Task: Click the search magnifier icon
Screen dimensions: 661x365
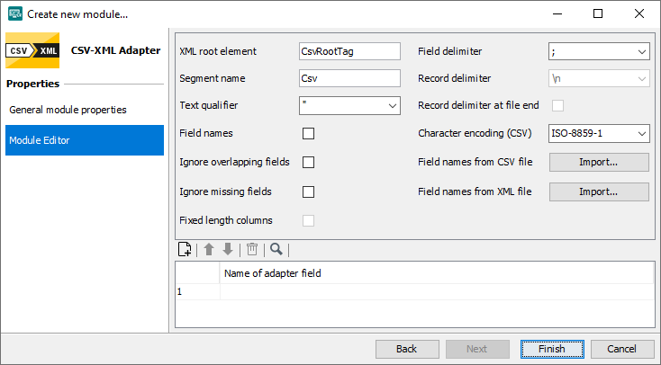Action: [276, 250]
